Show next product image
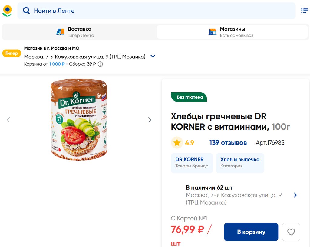 click(150, 120)
